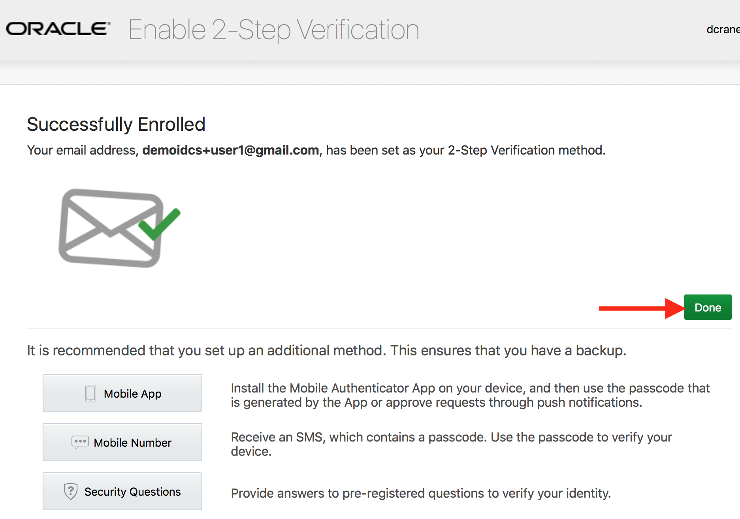Image resolution: width=740 pixels, height=519 pixels.
Task: Click the green checkmark on the envelope
Action: pos(160,224)
